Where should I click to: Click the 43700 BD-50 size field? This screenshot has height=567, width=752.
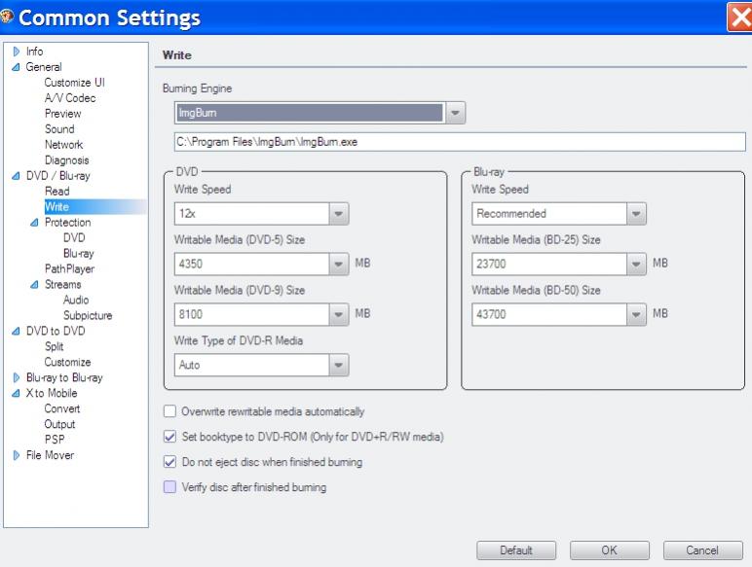[x=549, y=315]
